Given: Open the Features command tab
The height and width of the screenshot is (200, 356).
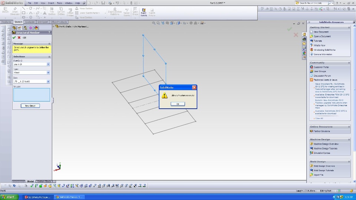Looking at the screenshot, I should click(x=6, y=22).
